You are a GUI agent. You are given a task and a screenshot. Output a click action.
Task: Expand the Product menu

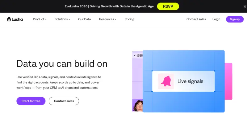[x=40, y=19]
